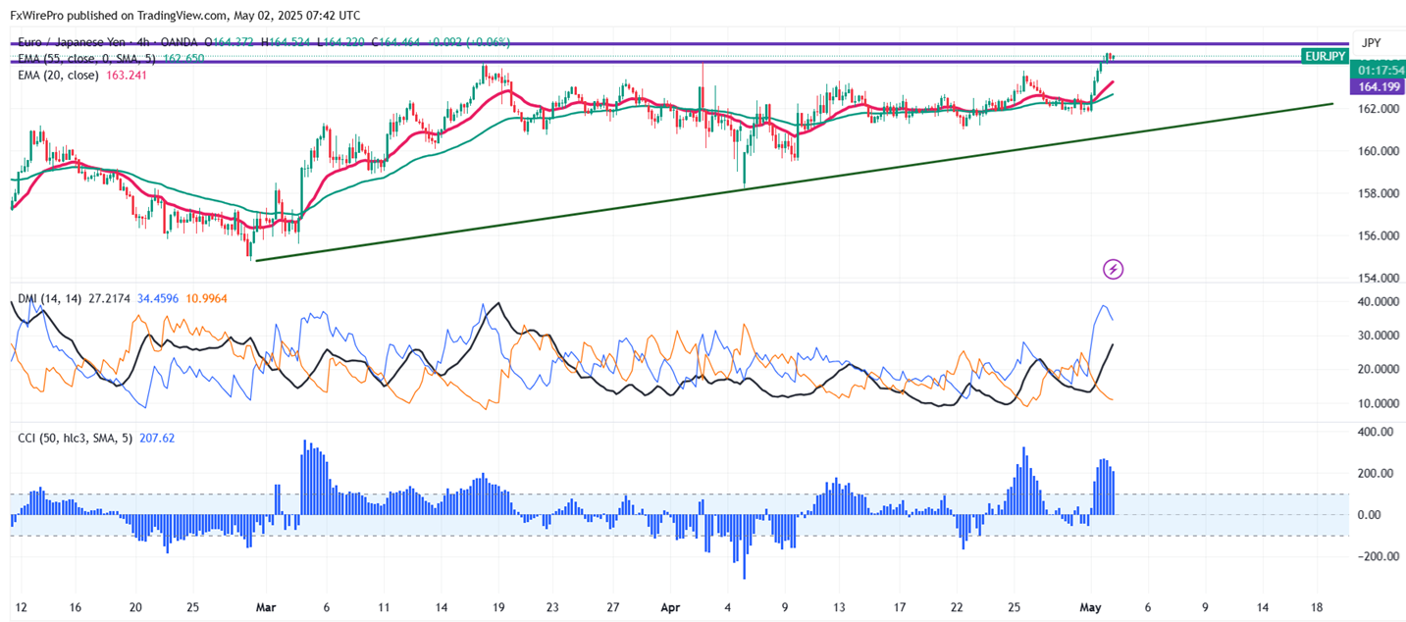The image size is (1406, 622).
Task: Click the 40.0000 DMI axis label
Action: click(1377, 301)
